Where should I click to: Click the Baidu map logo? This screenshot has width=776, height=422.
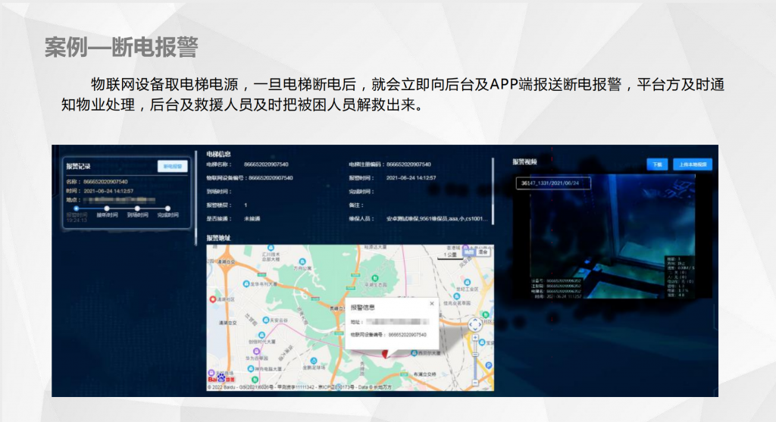(x=221, y=379)
